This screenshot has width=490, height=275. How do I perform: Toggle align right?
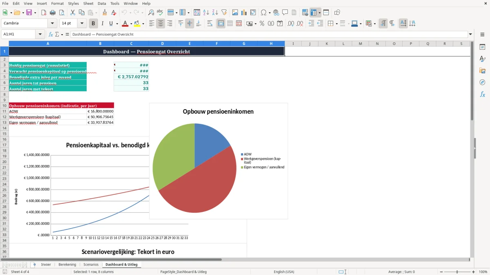coord(169,24)
